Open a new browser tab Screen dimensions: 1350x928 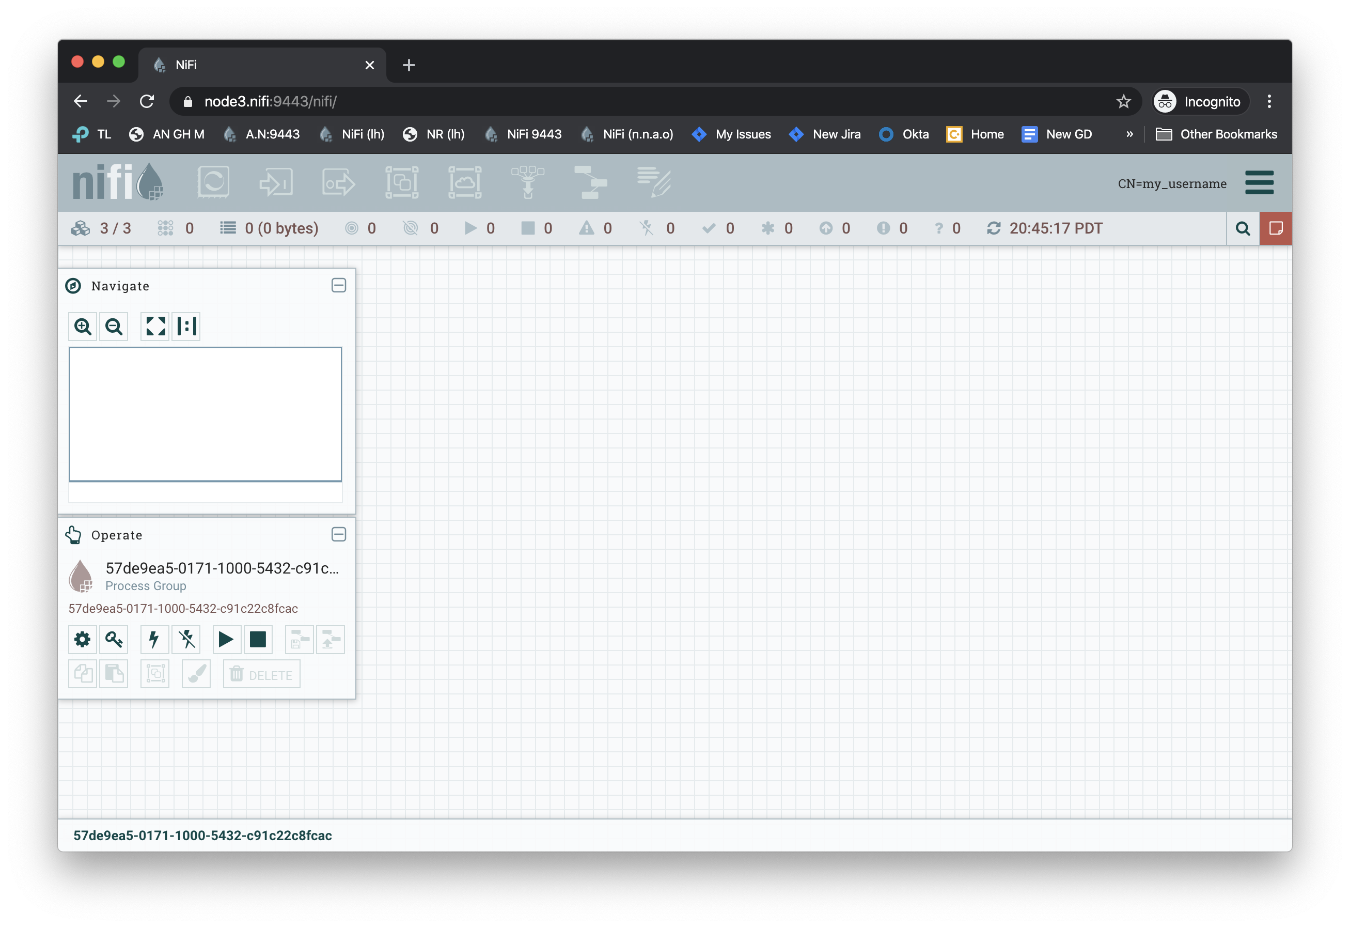[409, 65]
